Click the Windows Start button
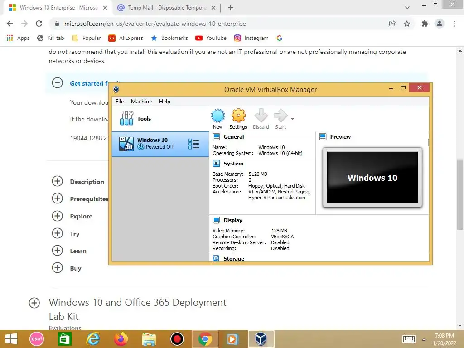464x348 pixels. [11, 339]
